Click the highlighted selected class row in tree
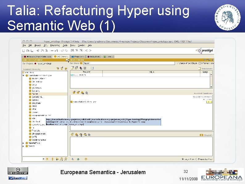This screenshot has height=184, width=245. [48, 94]
